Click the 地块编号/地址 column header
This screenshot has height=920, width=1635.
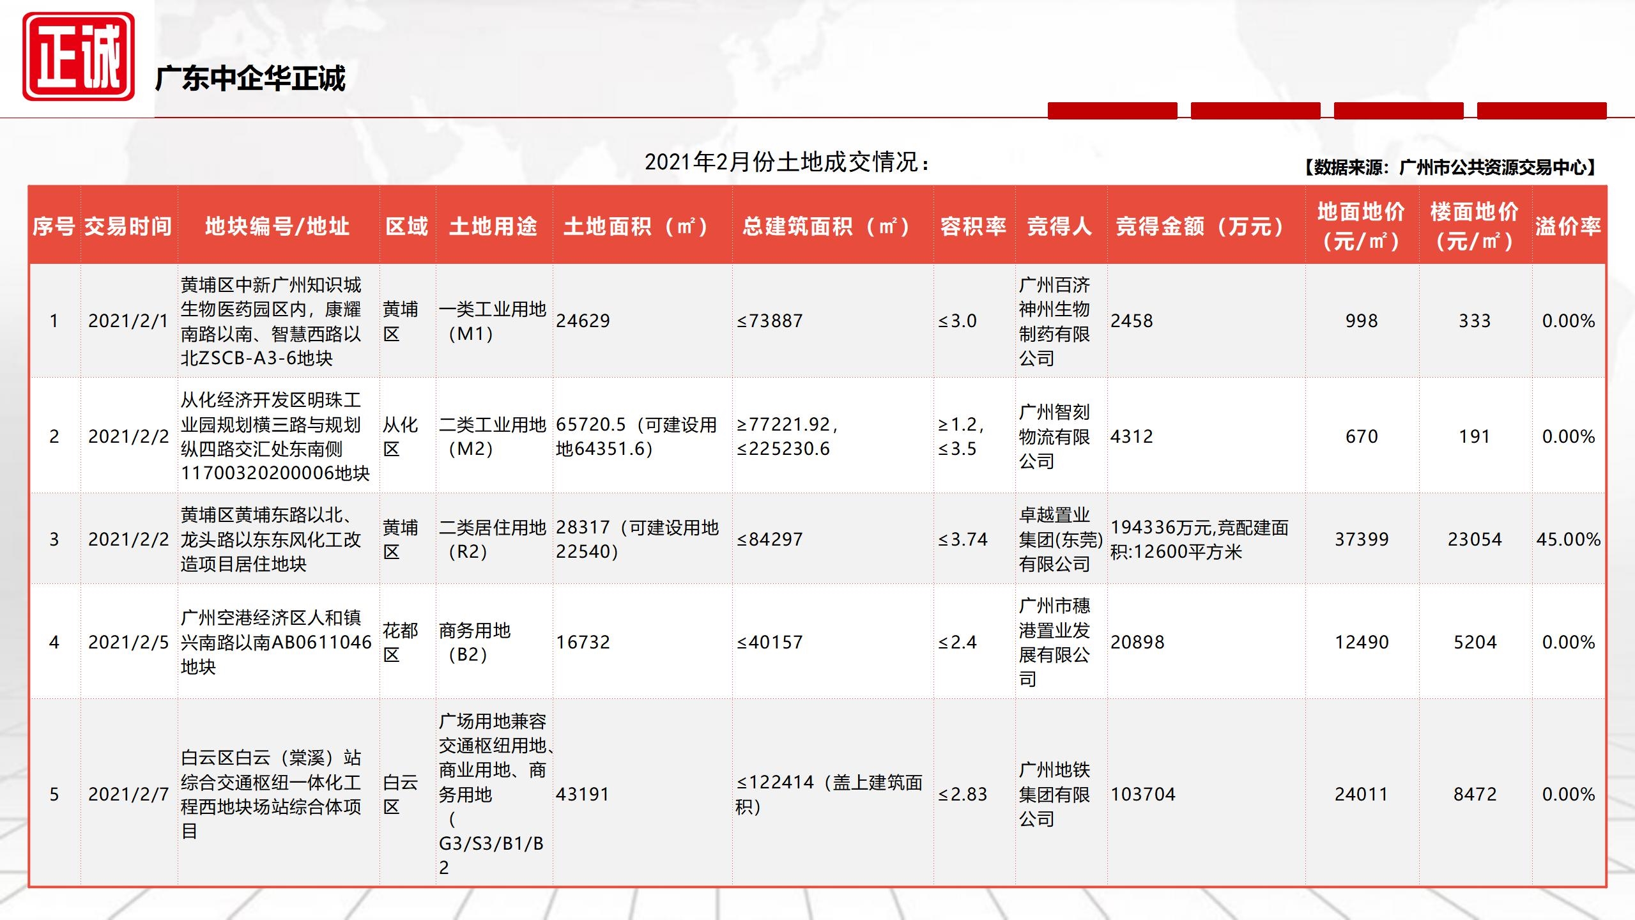click(x=277, y=226)
